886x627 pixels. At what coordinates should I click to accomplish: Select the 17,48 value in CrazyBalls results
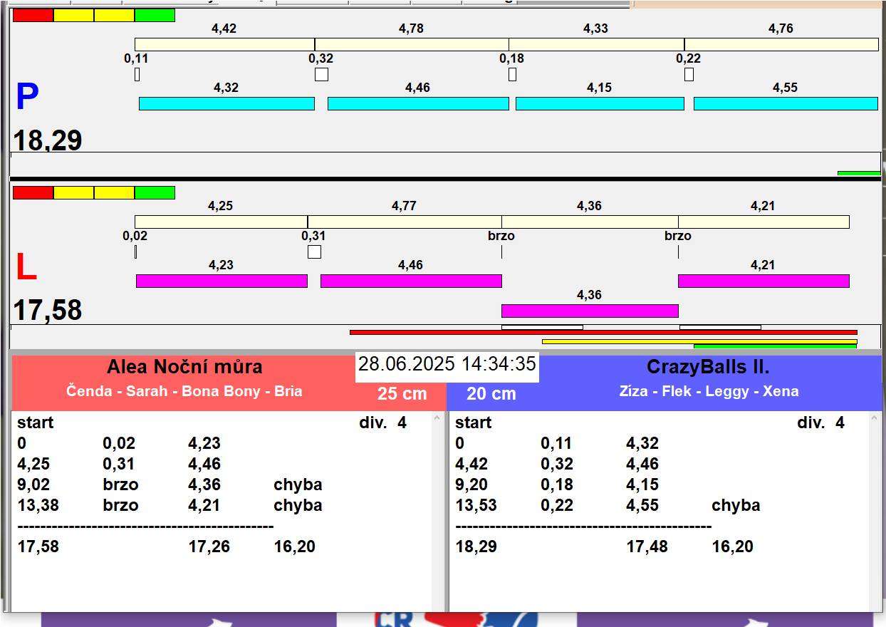pyautogui.click(x=647, y=546)
